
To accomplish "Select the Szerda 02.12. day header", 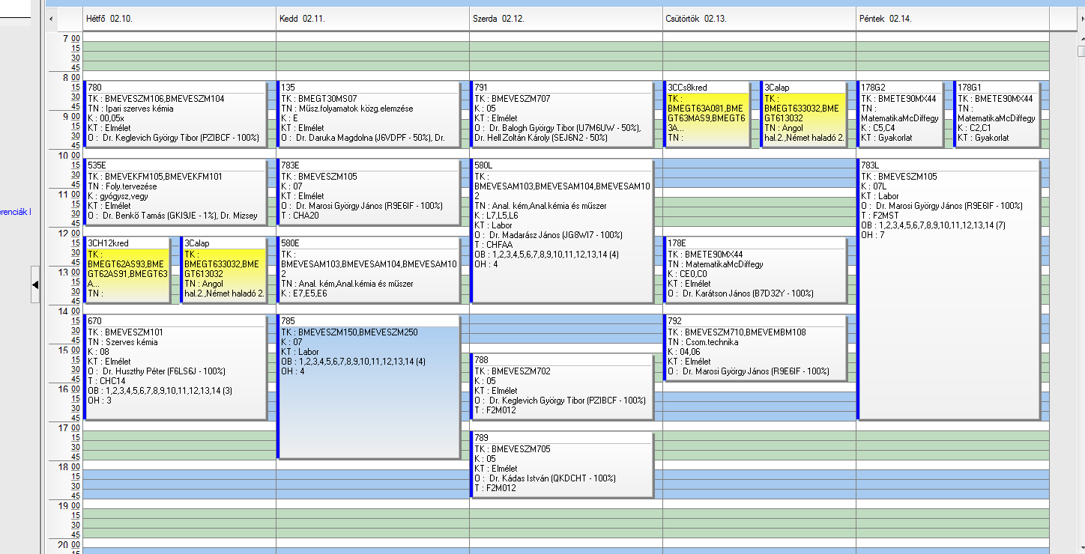I will point(566,19).
